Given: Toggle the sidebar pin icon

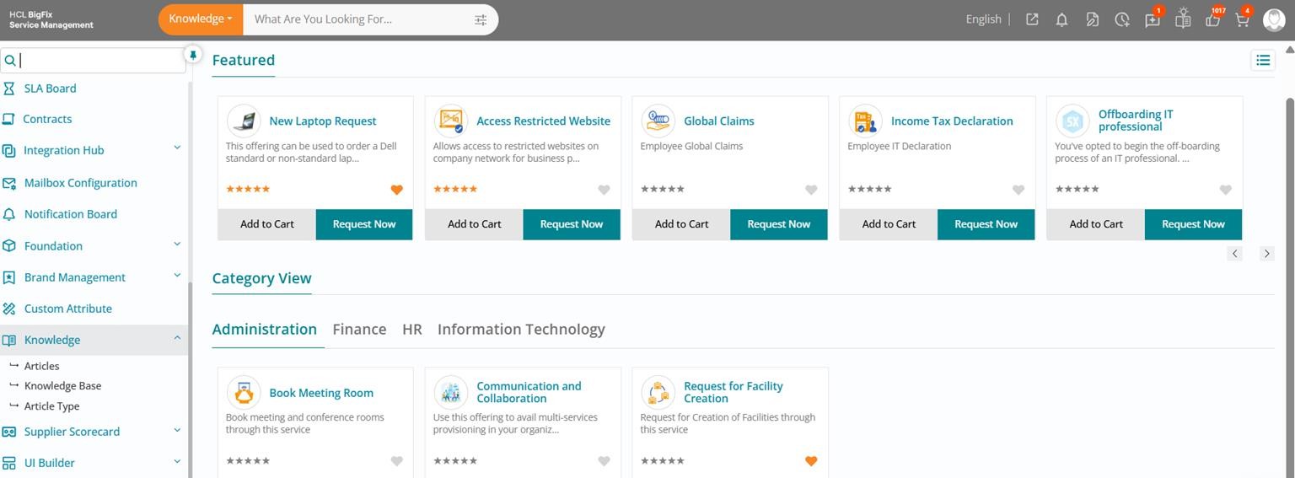Looking at the screenshot, I should (193, 55).
